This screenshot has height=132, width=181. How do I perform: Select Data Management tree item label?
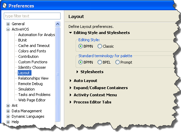(x=27, y=111)
